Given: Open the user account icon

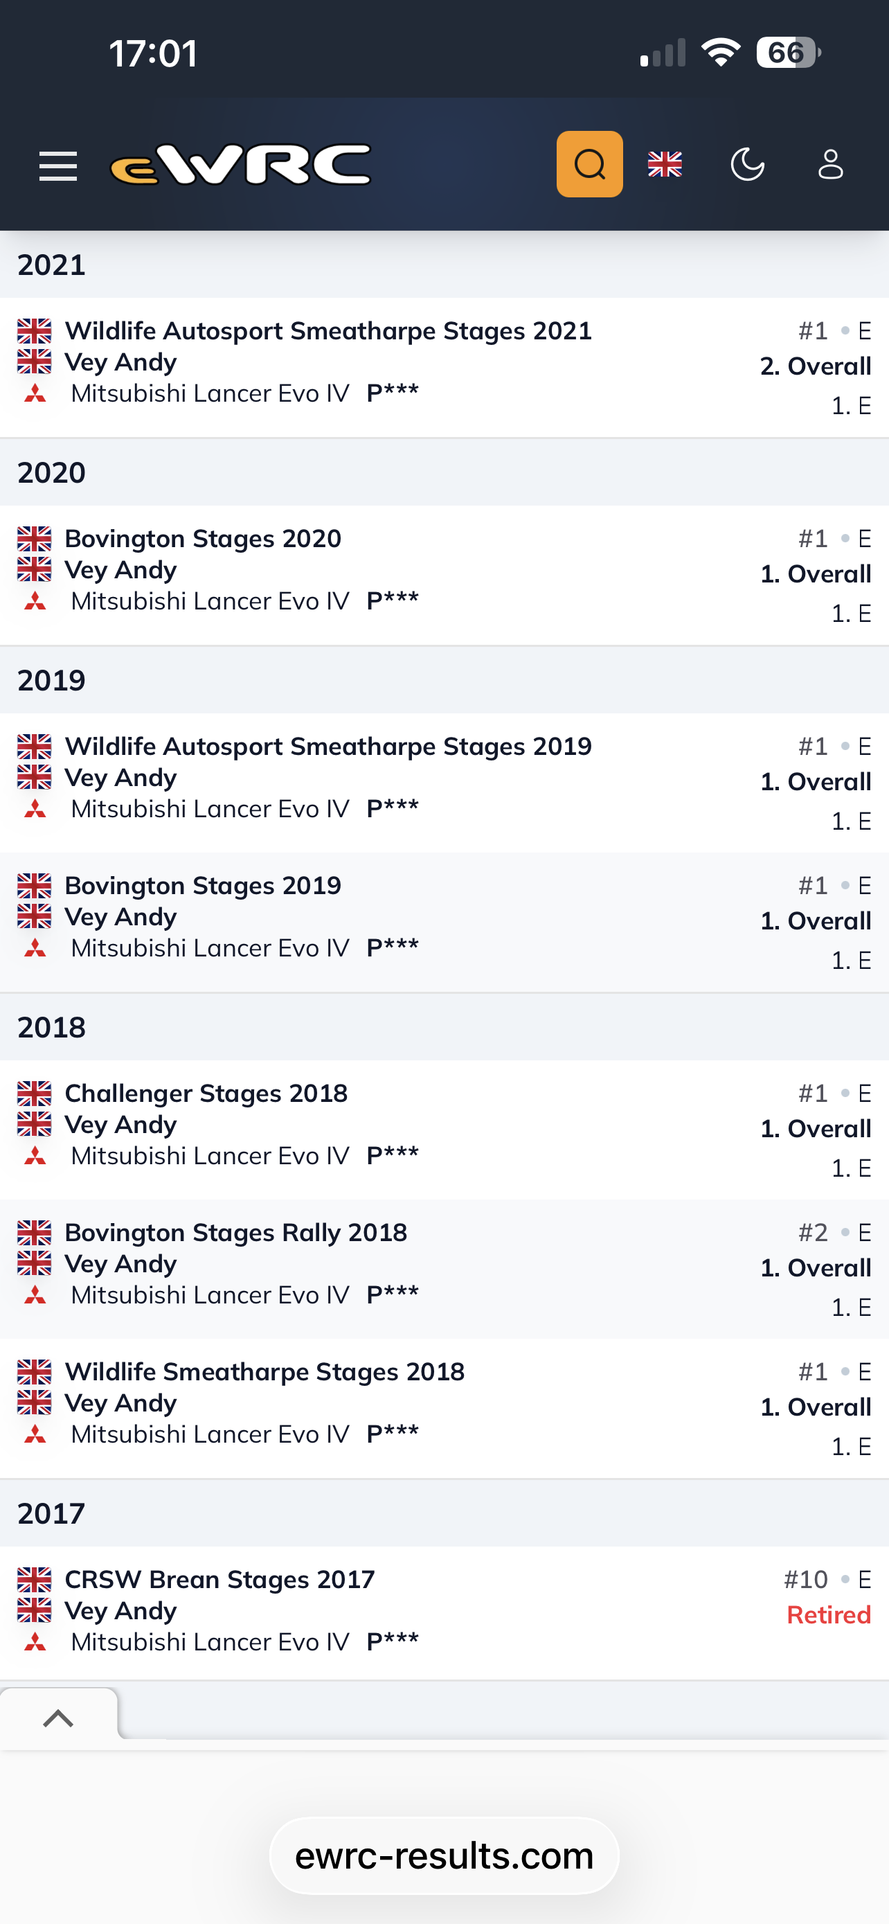Looking at the screenshot, I should [x=830, y=164].
